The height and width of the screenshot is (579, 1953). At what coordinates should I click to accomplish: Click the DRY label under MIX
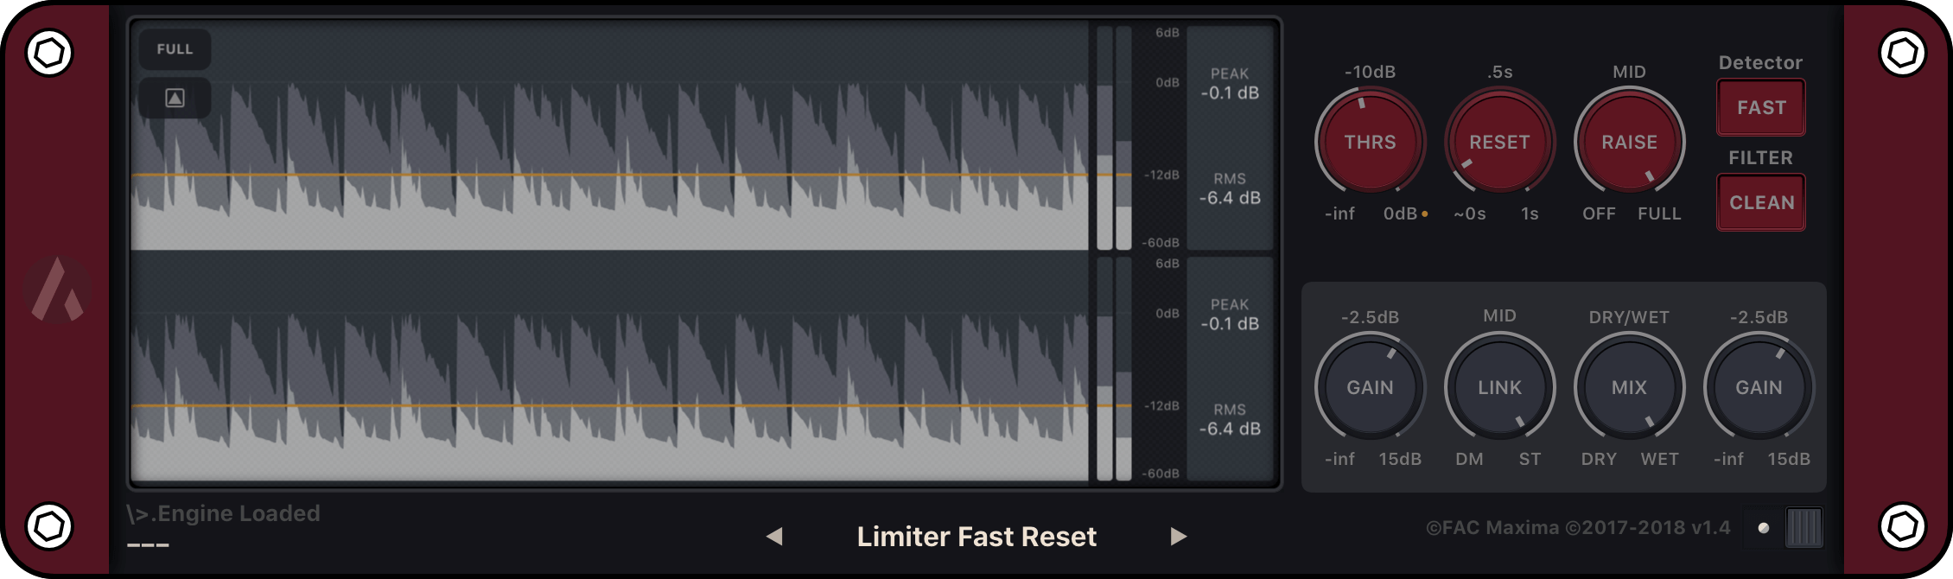click(1599, 459)
